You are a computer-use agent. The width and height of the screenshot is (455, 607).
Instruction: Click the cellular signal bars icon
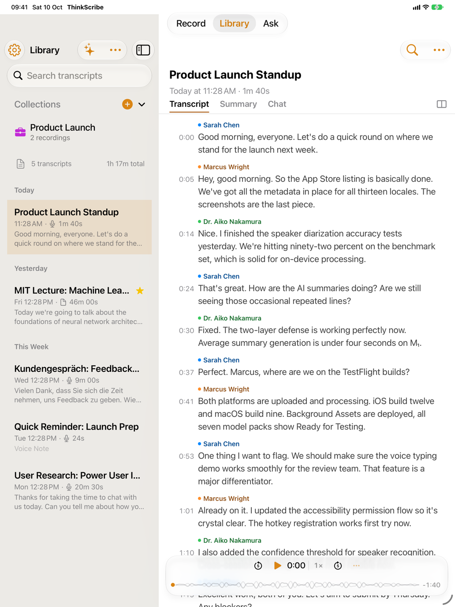coord(416,7)
